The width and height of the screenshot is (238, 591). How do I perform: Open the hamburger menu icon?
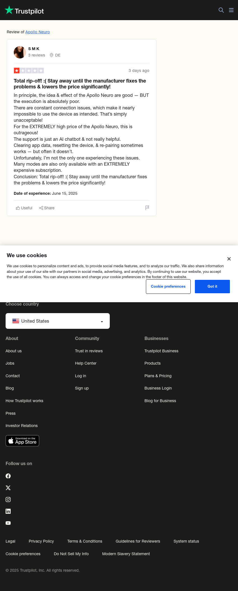(231, 10)
